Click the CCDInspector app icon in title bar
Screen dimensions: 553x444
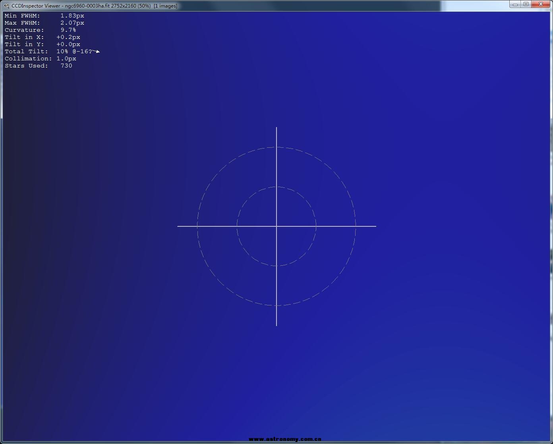click(6, 6)
